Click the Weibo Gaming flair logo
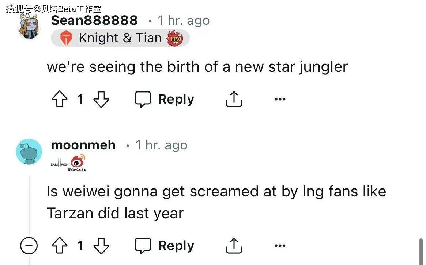Screen dimensions: 426x265 (77, 163)
